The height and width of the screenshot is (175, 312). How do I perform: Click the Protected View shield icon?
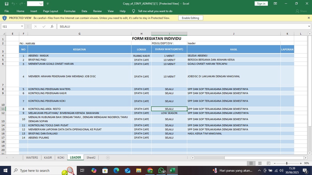4,18
